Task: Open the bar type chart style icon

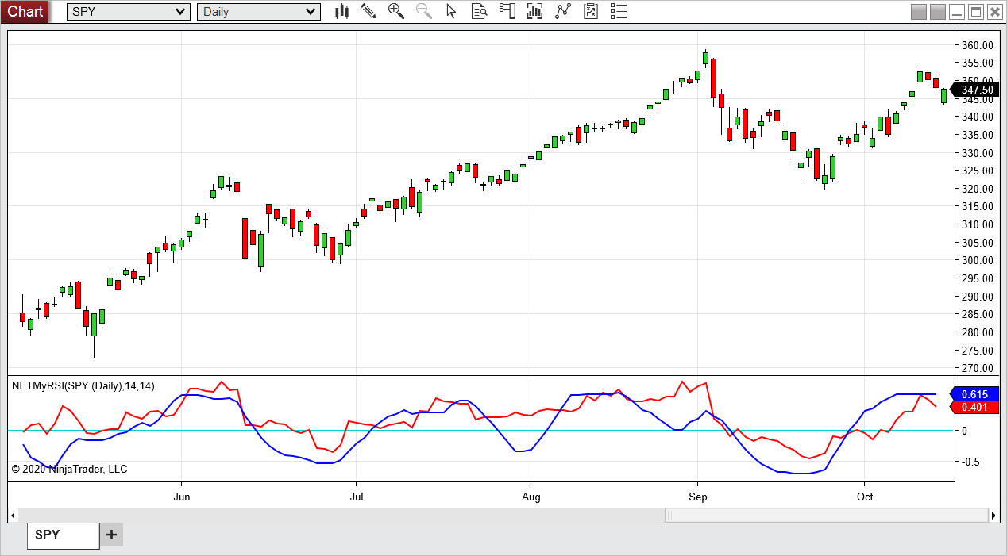Action: [342, 11]
